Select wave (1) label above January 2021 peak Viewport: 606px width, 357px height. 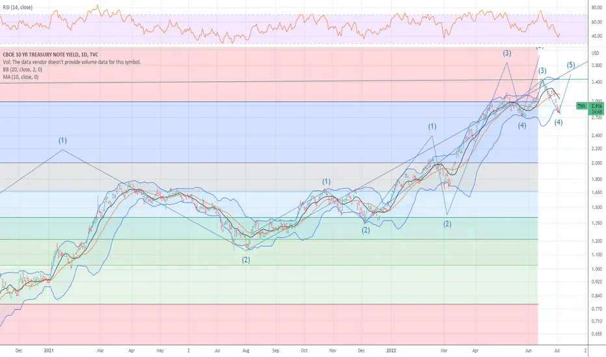[62, 140]
